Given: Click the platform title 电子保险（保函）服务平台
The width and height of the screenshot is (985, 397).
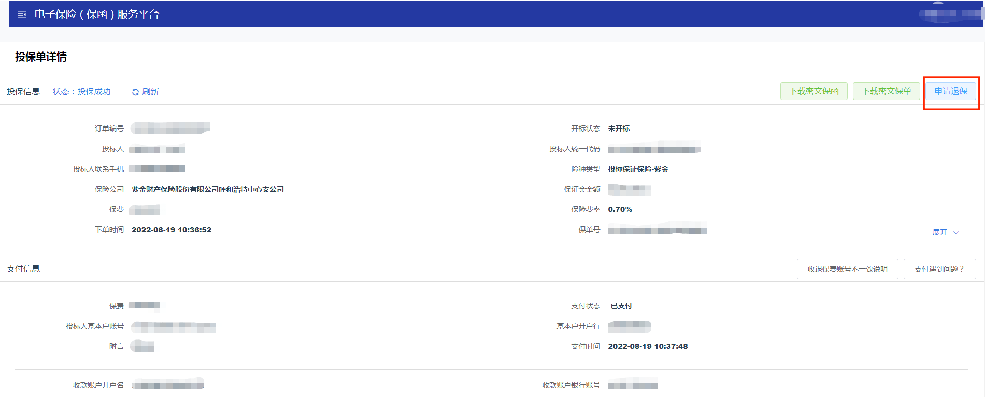Looking at the screenshot, I should (x=97, y=15).
